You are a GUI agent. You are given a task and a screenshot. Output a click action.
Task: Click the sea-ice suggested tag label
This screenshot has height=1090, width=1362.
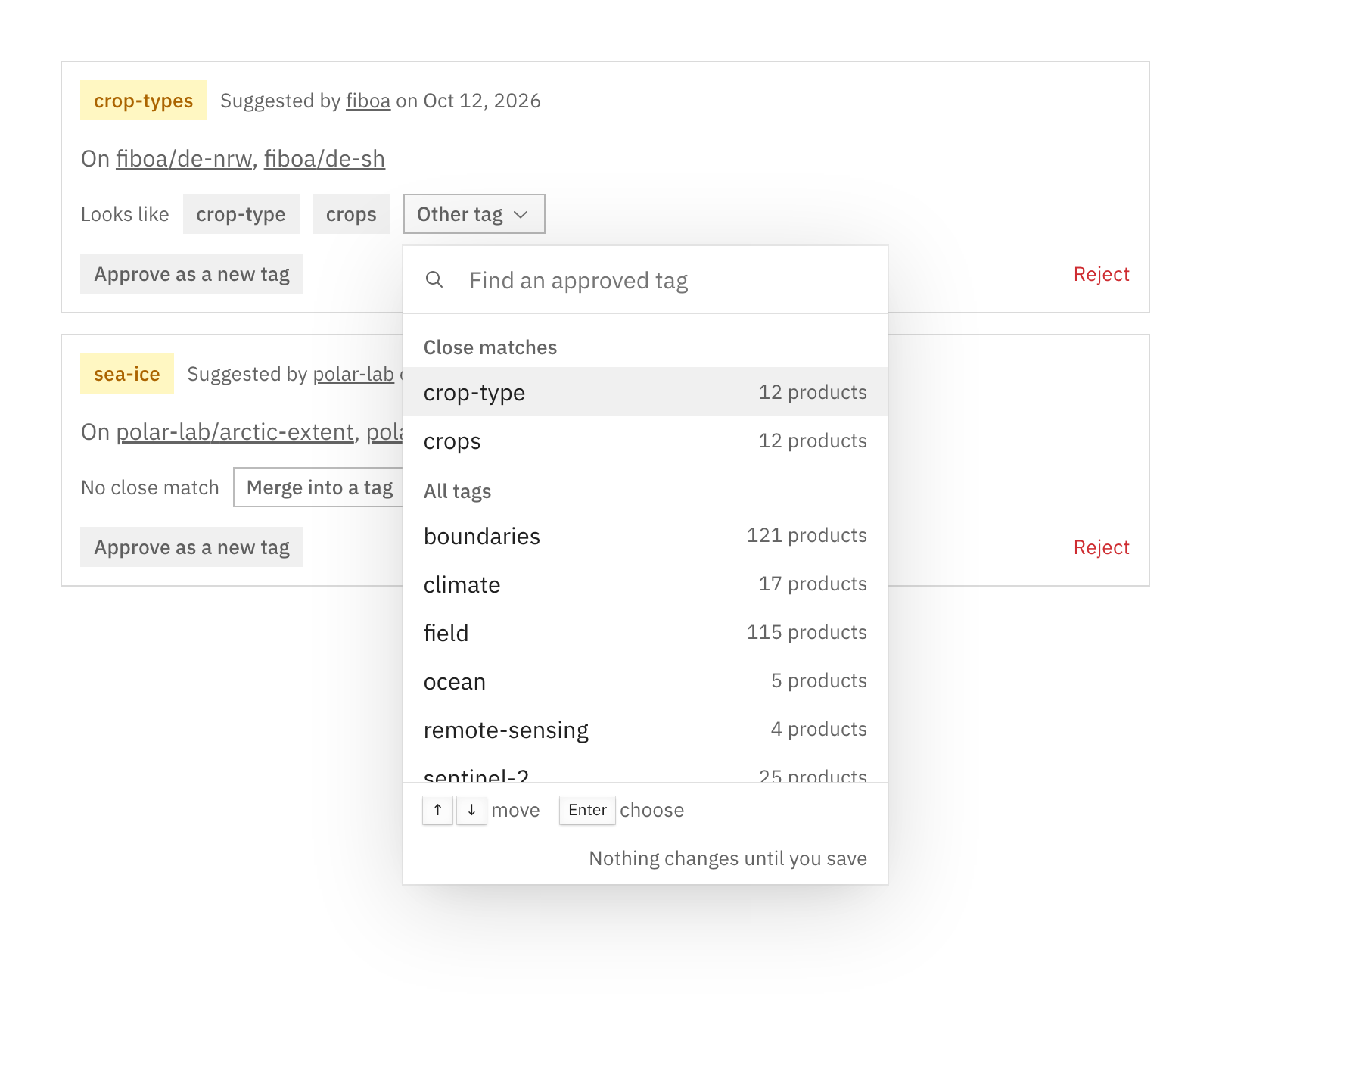[127, 374]
